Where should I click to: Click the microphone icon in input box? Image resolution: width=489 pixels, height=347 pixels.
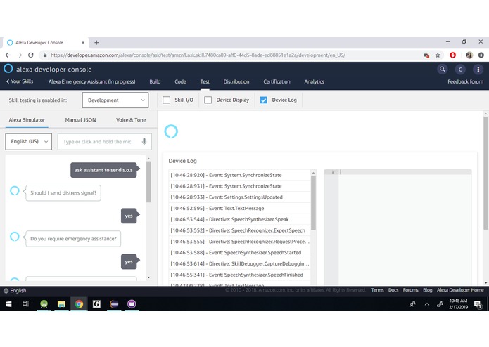point(144,142)
